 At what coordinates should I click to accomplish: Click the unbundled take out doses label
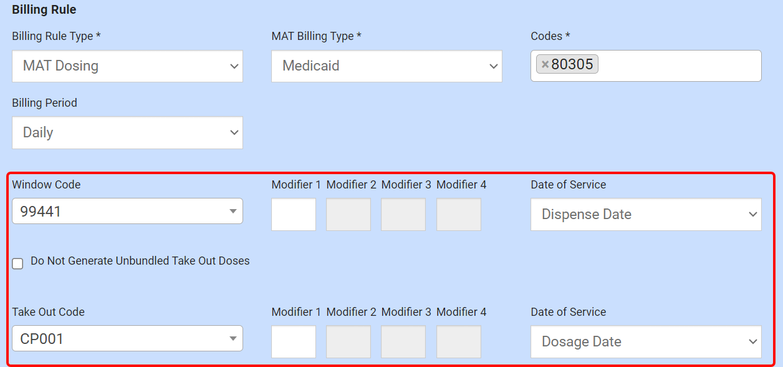[x=140, y=262]
